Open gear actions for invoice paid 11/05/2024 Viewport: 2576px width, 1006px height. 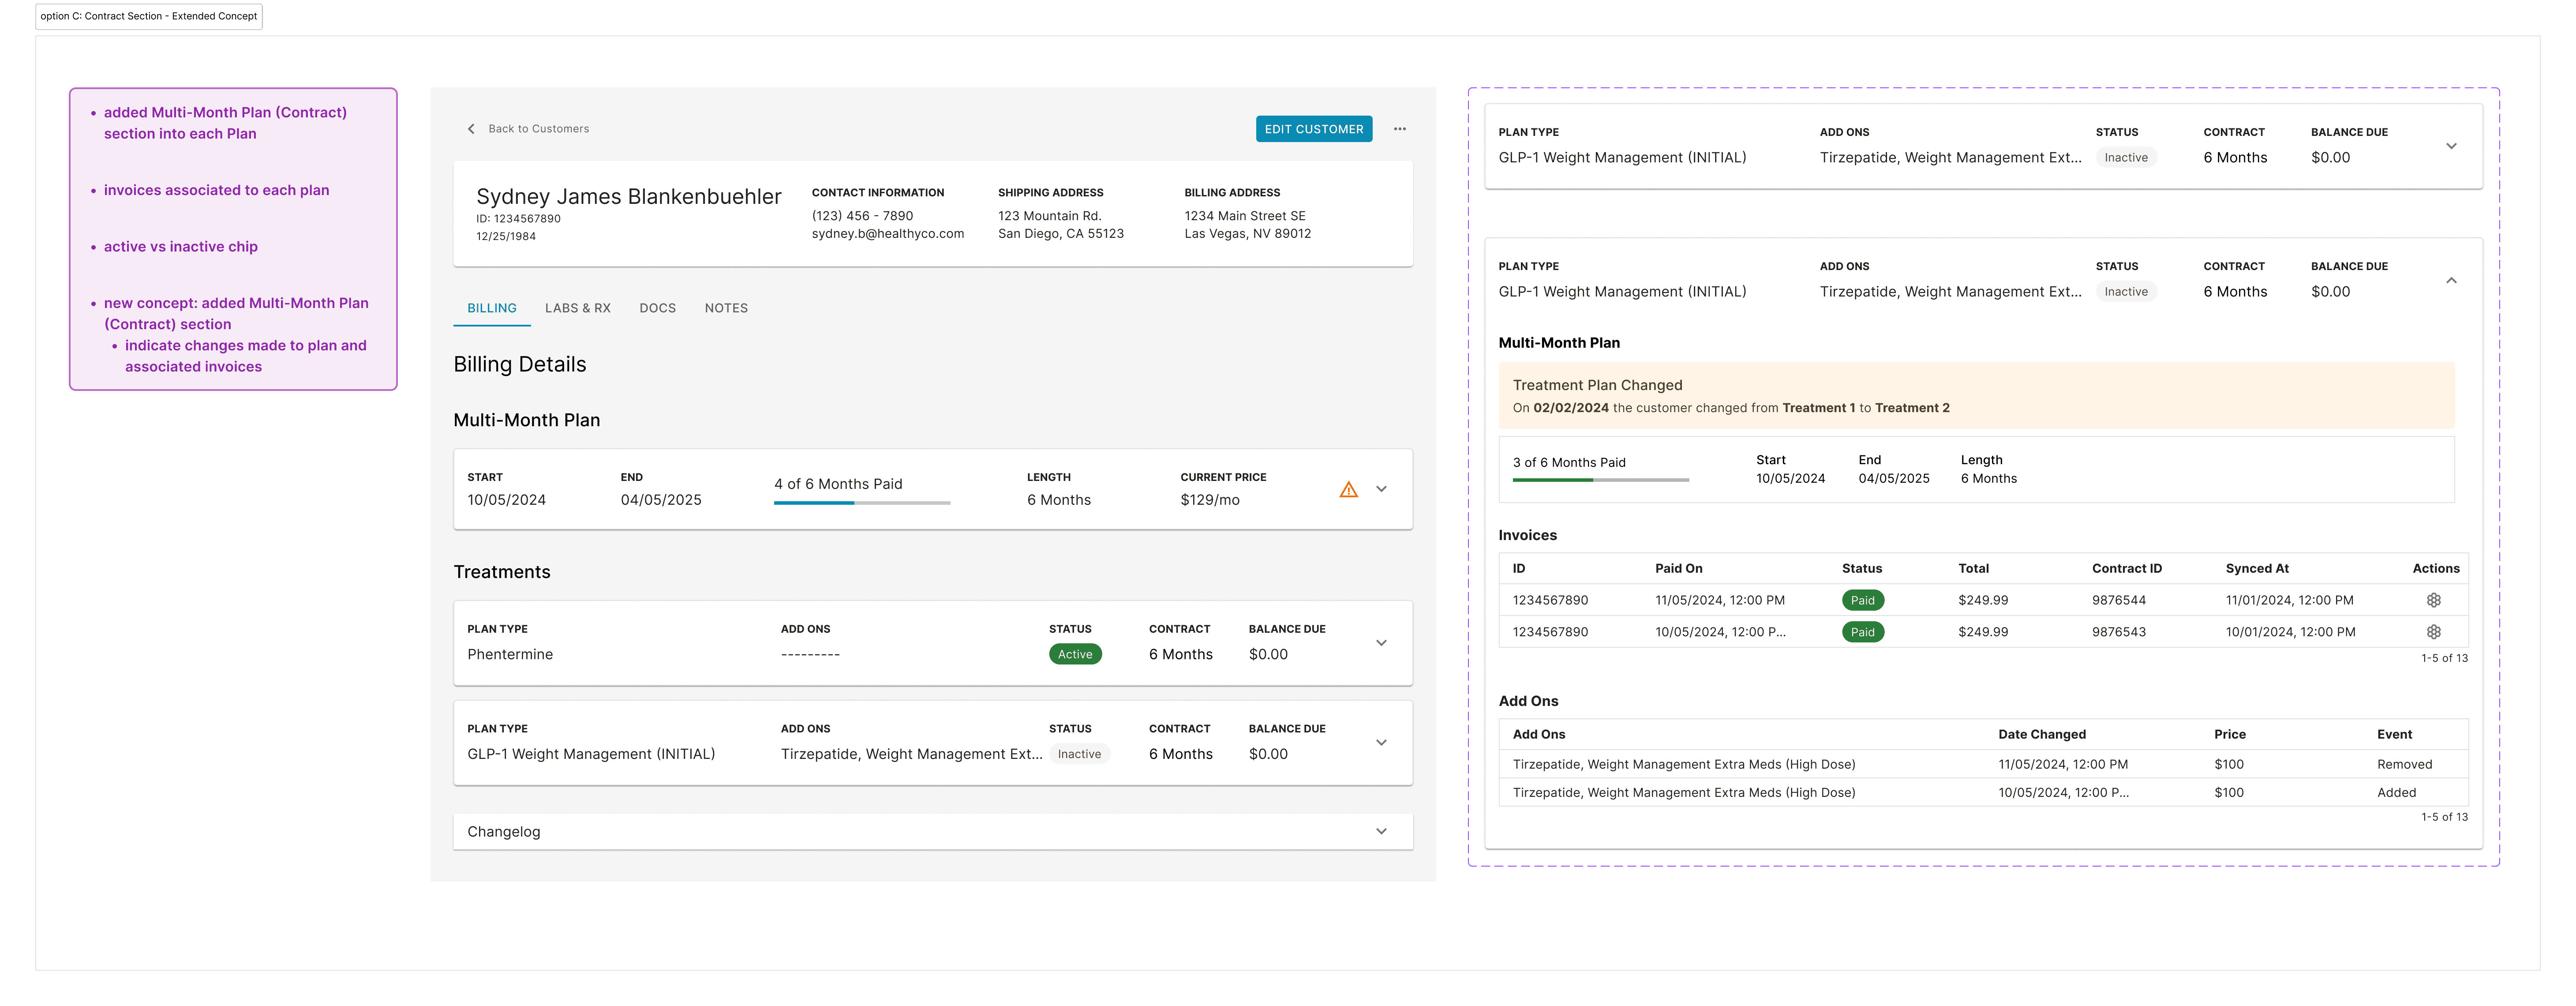tap(2434, 600)
